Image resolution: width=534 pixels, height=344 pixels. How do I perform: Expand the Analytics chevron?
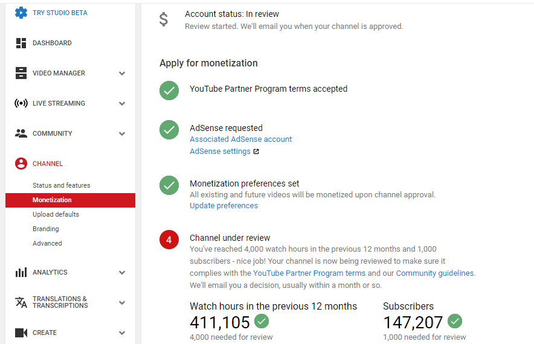pyautogui.click(x=122, y=273)
